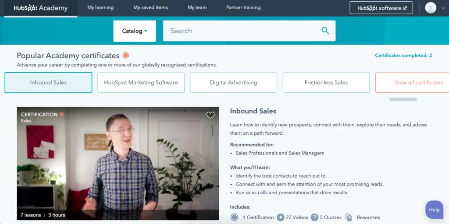Click Certificates completed: 2 link
The height and width of the screenshot is (224, 449).
point(403,56)
